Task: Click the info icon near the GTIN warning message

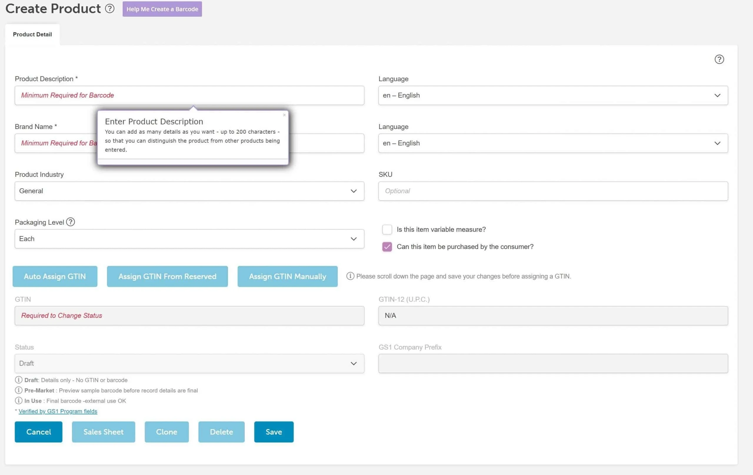Action: 350,276
